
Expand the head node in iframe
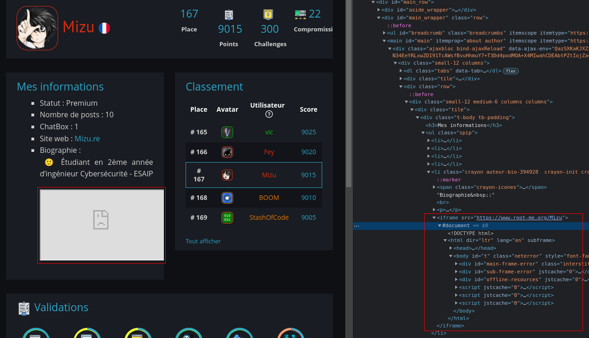[x=451, y=248]
